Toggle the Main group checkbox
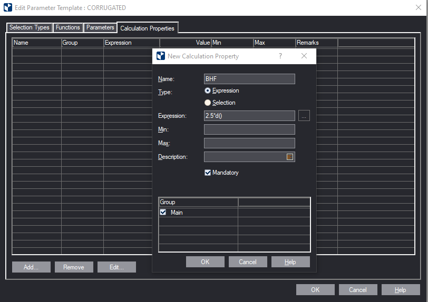The width and height of the screenshot is (428, 302). click(x=163, y=213)
